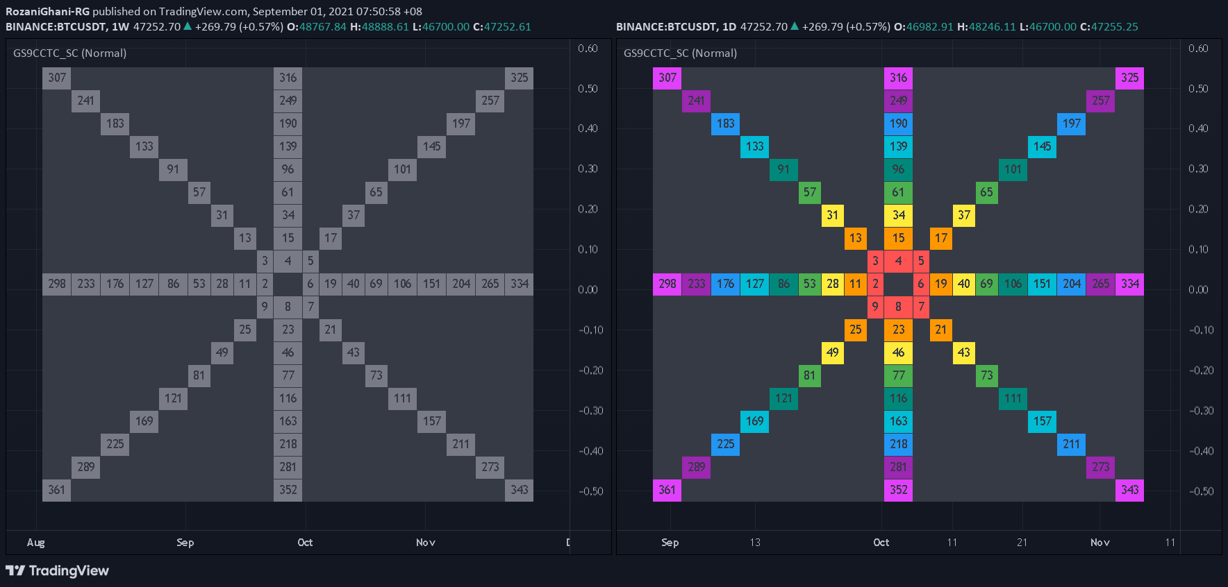The image size is (1228, 587).
Task: Click cyan cell 139 in the 1D chart
Action: click(898, 146)
